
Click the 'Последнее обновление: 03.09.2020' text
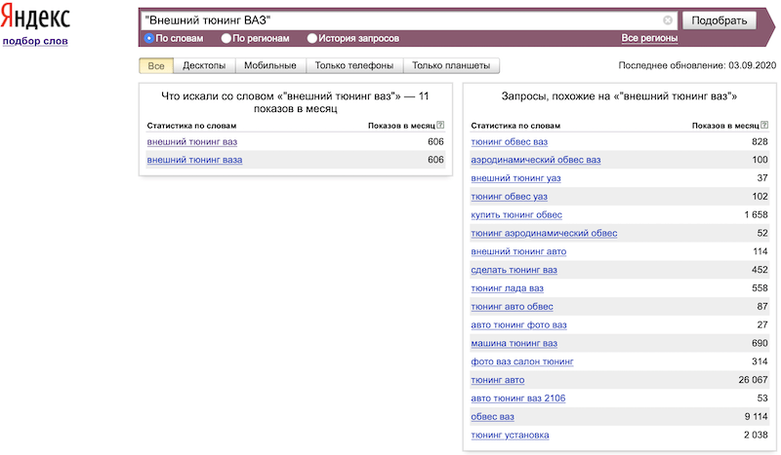[x=697, y=65]
